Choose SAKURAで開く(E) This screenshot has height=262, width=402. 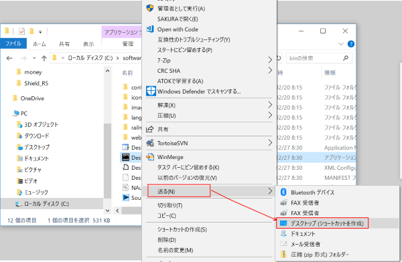pyautogui.click(x=178, y=19)
